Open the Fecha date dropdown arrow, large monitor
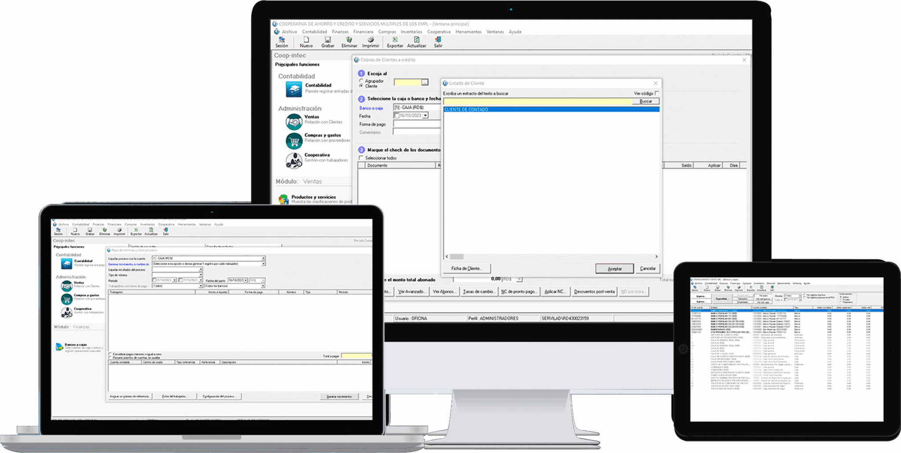 [425, 116]
